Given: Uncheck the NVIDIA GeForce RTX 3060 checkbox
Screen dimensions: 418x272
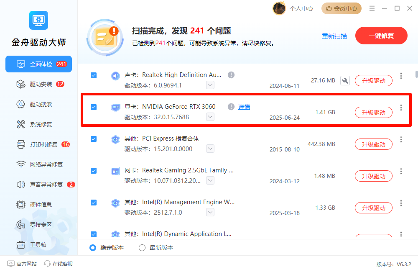Looking at the screenshot, I should (x=94, y=107).
